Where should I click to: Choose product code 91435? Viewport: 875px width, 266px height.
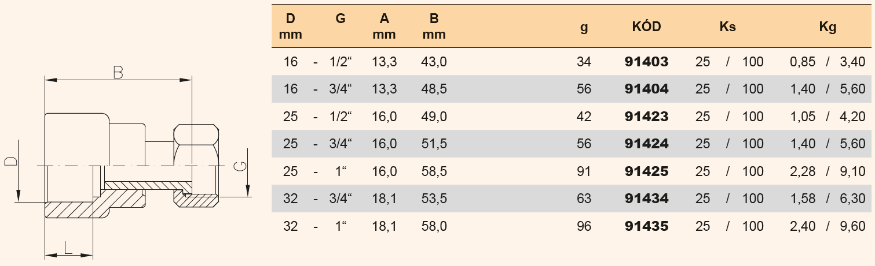(646, 227)
